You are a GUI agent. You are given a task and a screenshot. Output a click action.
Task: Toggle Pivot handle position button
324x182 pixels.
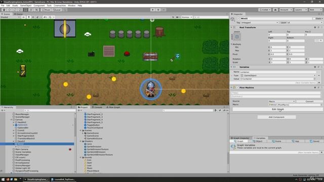[46, 10]
